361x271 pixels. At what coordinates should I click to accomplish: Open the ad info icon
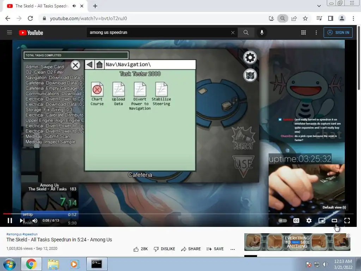click(348, 235)
